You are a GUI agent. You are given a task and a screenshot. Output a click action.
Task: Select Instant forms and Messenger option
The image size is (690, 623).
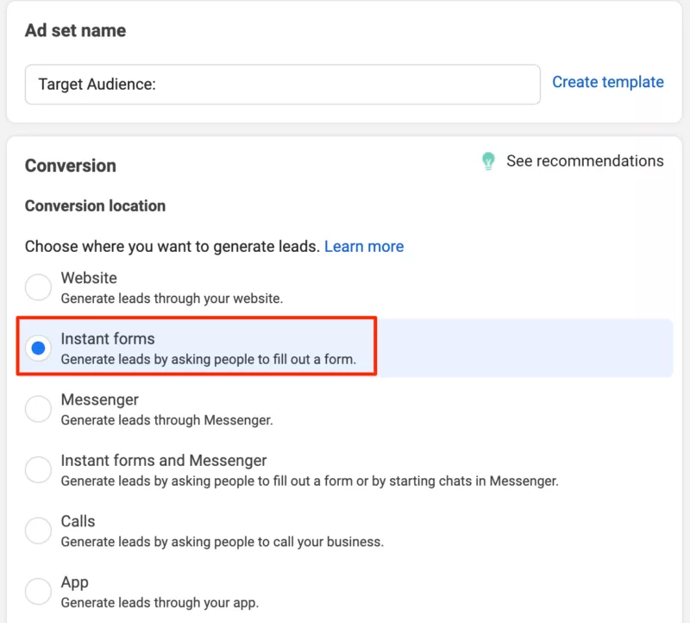point(38,469)
